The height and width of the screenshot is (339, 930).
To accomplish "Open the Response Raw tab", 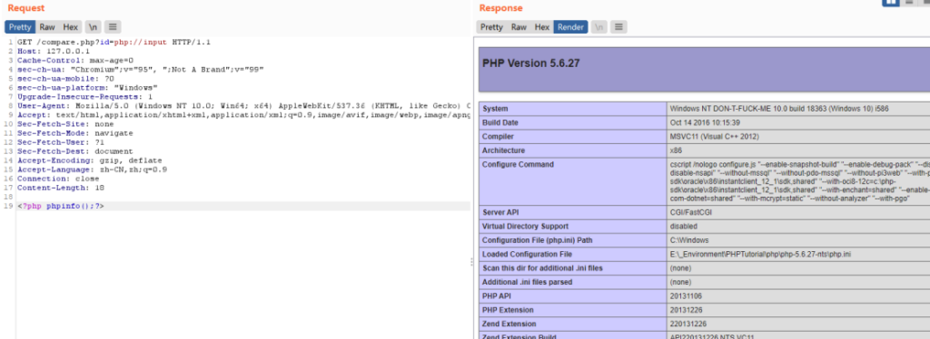I will [519, 27].
